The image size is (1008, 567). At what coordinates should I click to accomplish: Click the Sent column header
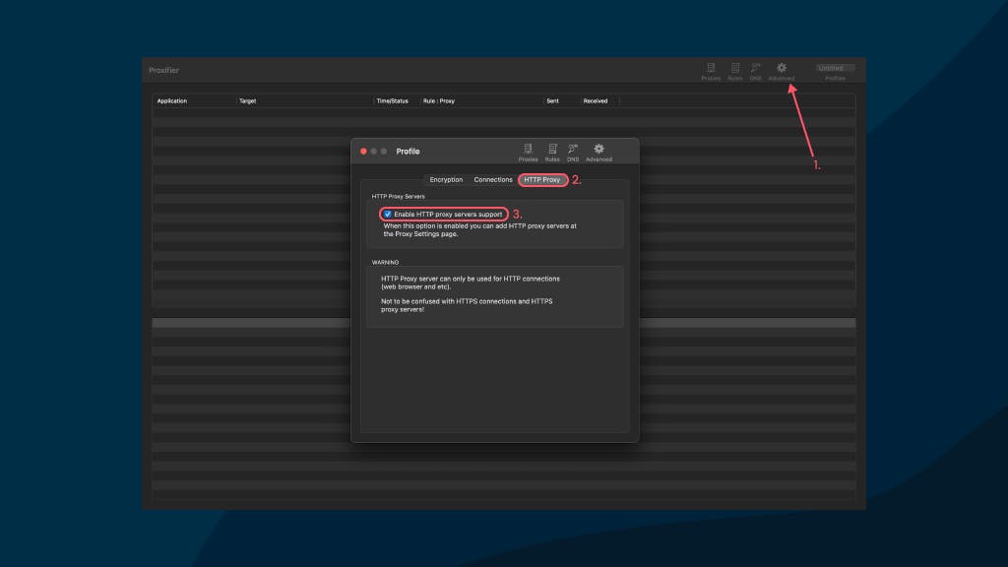tap(552, 101)
